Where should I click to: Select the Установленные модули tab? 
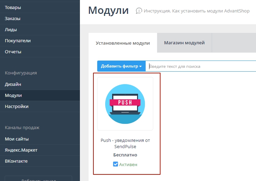pyautogui.click(x=123, y=43)
